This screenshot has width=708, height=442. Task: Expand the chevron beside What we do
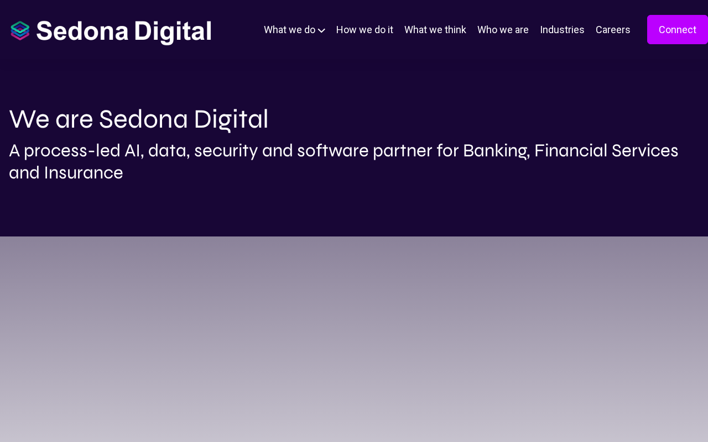pyautogui.click(x=321, y=30)
